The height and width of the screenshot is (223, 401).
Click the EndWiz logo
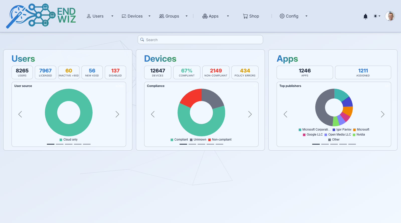41,16
